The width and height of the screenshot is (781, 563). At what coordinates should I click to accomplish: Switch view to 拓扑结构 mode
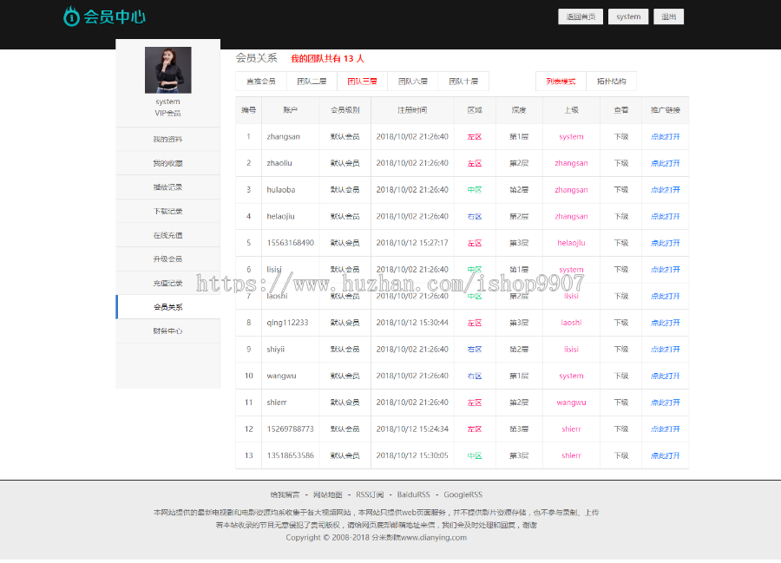click(x=611, y=82)
